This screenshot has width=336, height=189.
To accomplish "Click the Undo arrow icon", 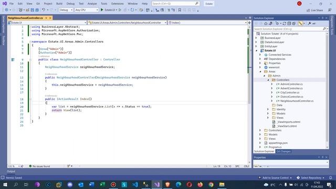I will click(44, 10).
